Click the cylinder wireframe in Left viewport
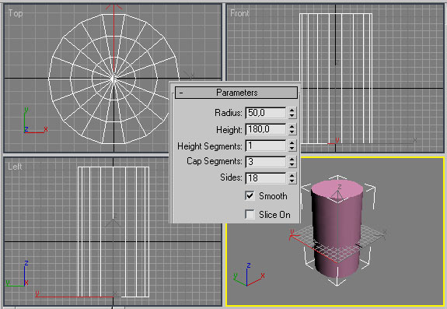Viewport: 447px width, 309px height. point(113,232)
